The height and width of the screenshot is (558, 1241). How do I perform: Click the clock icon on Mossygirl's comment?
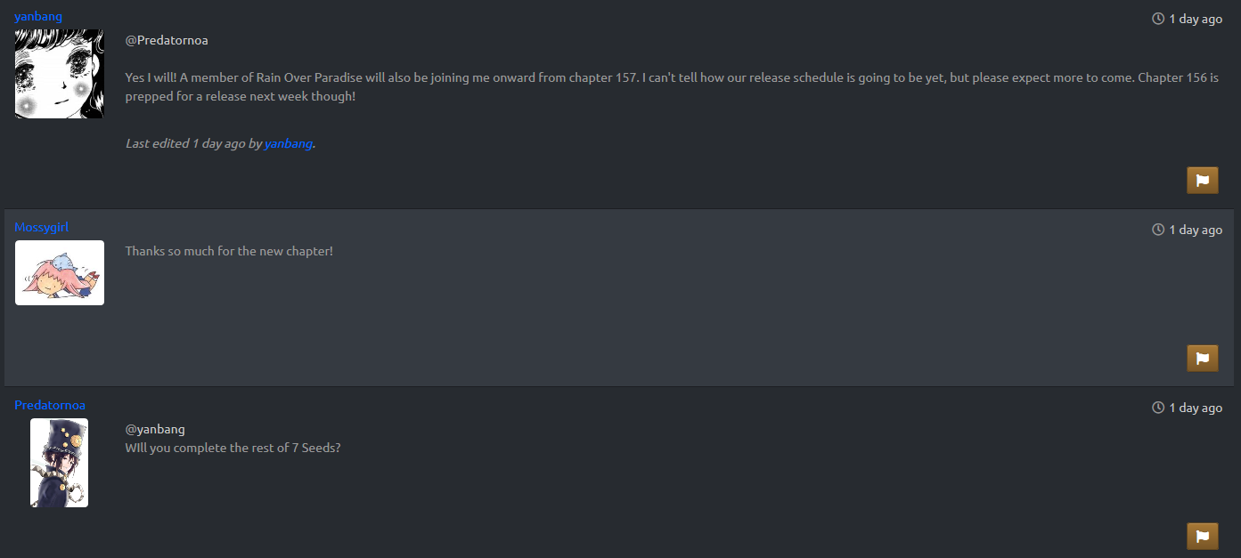(1158, 230)
